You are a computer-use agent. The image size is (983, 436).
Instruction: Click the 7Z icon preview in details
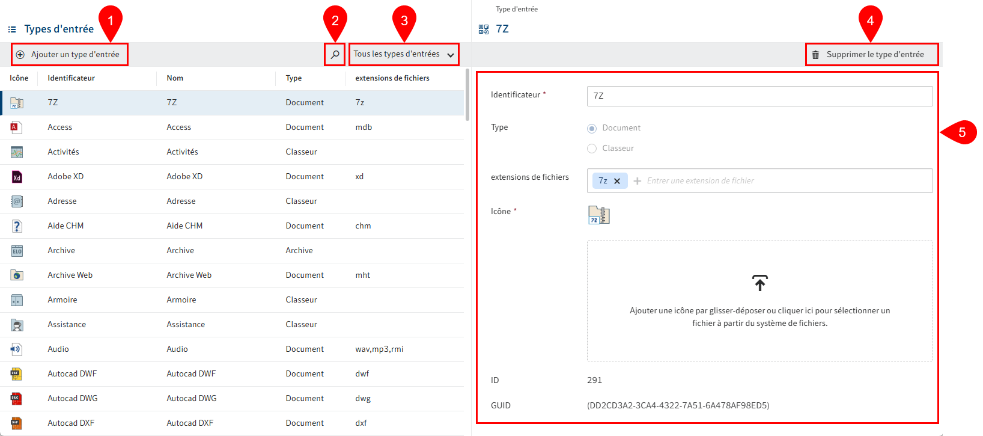pyautogui.click(x=598, y=215)
